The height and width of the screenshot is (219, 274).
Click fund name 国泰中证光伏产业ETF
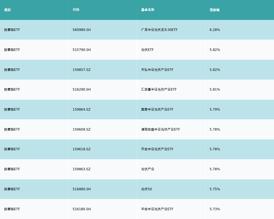tap(157, 109)
